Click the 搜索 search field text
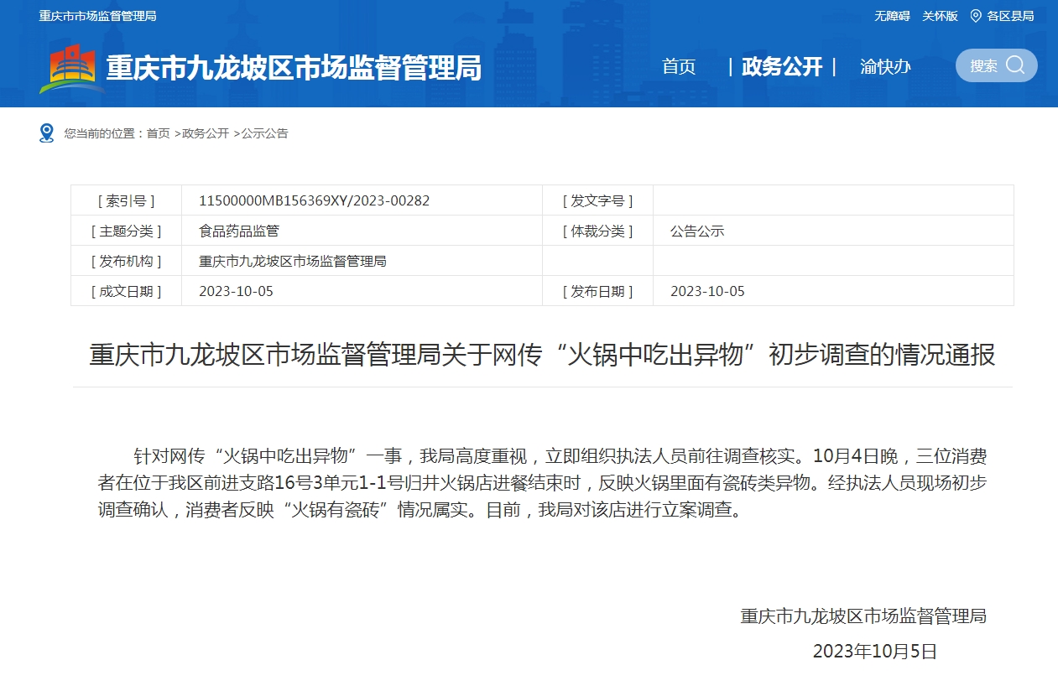The height and width of the screenshot is (686, 1058). click(x=983, y=66)
